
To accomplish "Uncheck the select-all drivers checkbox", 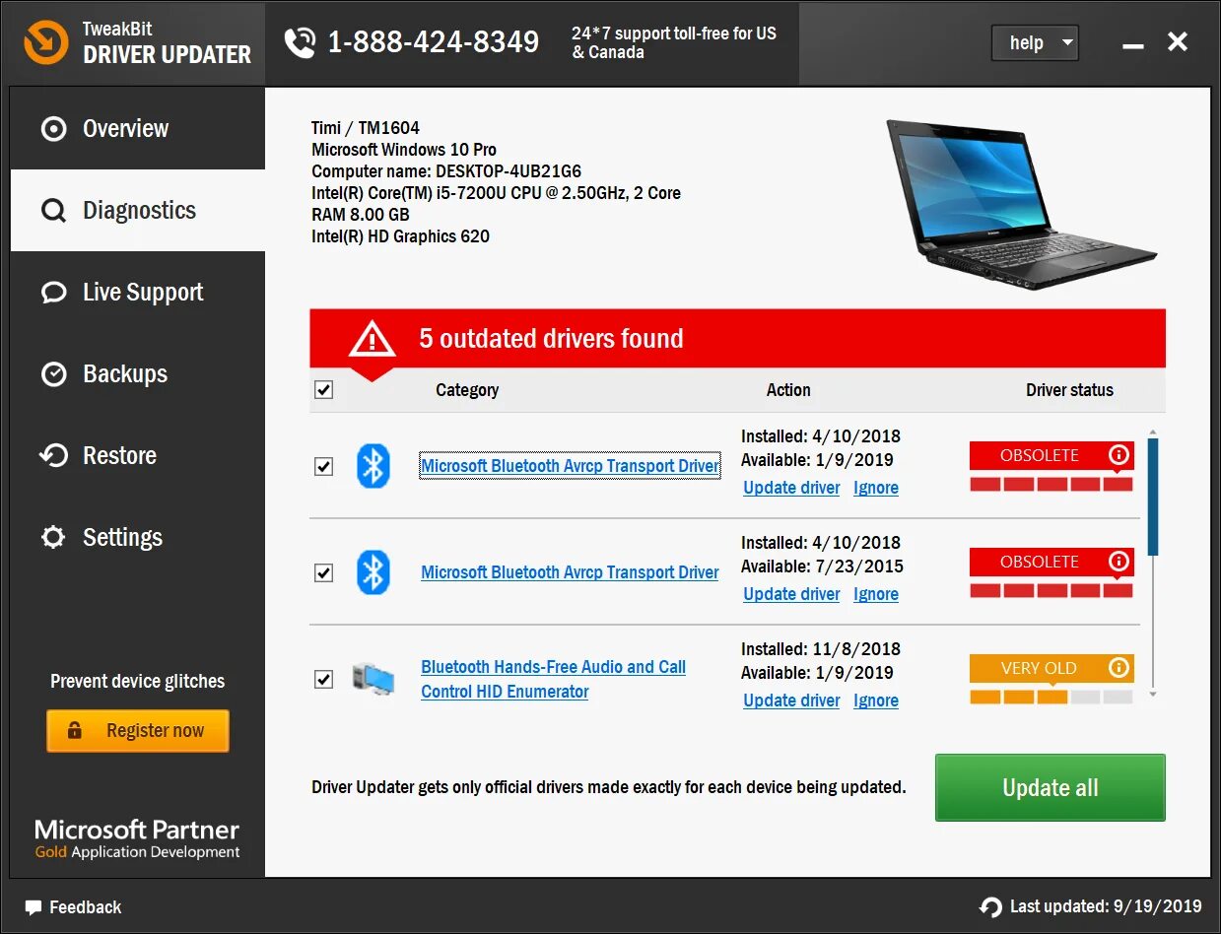I will pos(323,389).
